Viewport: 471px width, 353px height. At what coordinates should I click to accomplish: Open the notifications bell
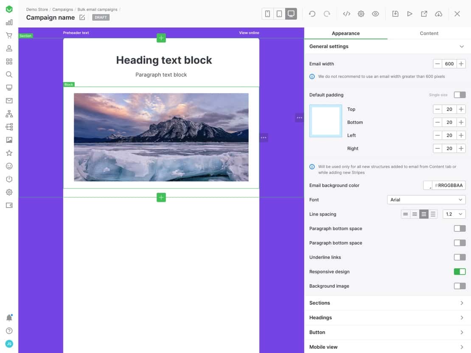tap(9, 317)
